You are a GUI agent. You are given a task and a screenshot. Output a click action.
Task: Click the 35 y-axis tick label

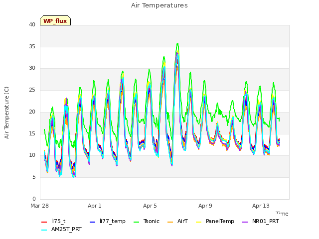(32, 46)
